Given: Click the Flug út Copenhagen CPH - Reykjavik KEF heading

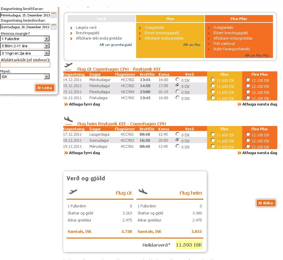Looking at the screenshot, I should pyautogui.click(x=119, y=69).
